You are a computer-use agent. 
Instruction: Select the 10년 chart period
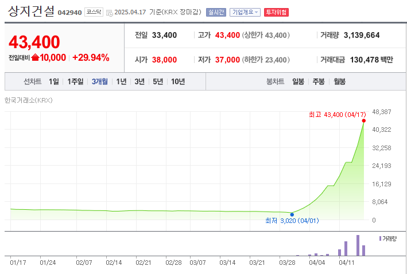[178, 81]
